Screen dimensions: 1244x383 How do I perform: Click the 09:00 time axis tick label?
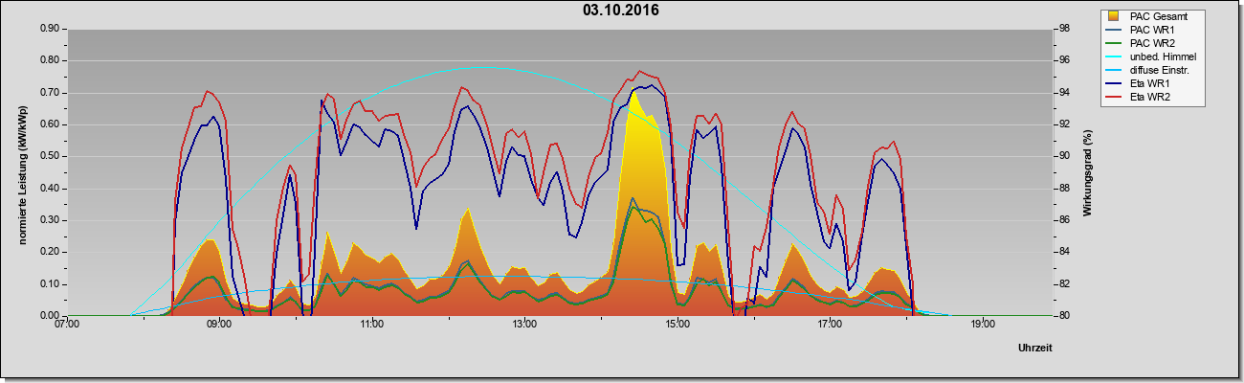point(219,325)
